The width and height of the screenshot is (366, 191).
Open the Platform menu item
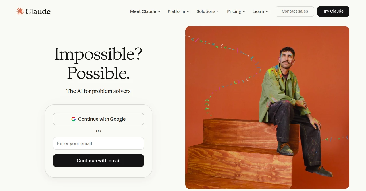click(x=176, y=11)
